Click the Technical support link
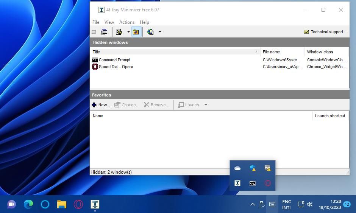This screenshot has width=356, height=213. (325, 32)
